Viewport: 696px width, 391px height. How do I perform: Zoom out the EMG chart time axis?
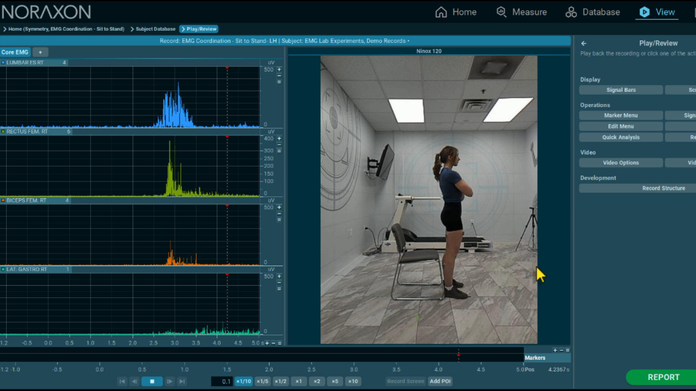273,343
